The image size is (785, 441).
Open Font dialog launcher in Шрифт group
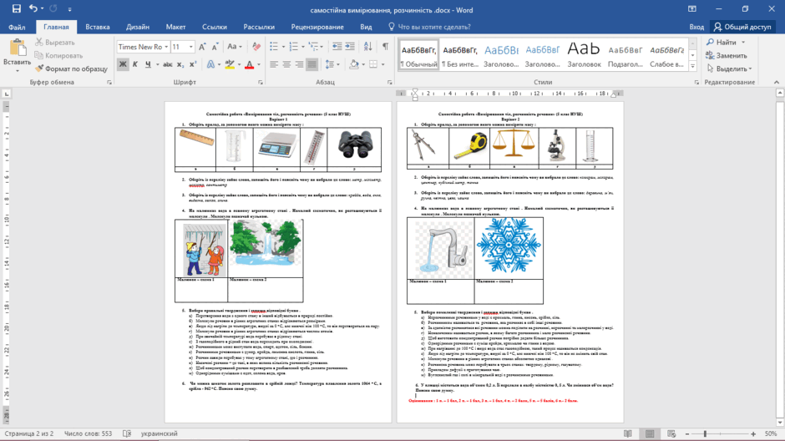[261, 82]
